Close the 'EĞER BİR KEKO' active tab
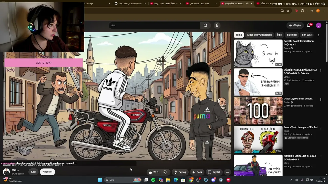Viewport: 328px width, 184px height. pos(251,4)
